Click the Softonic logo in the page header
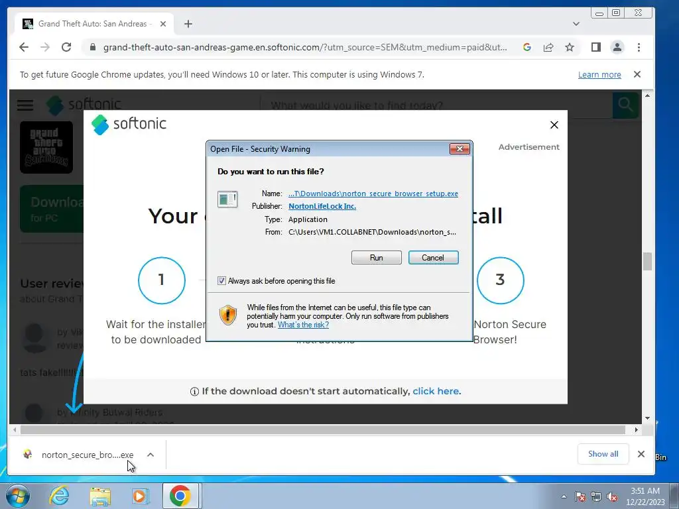Viewport: 679px width, 509px height. coord(84,105)
